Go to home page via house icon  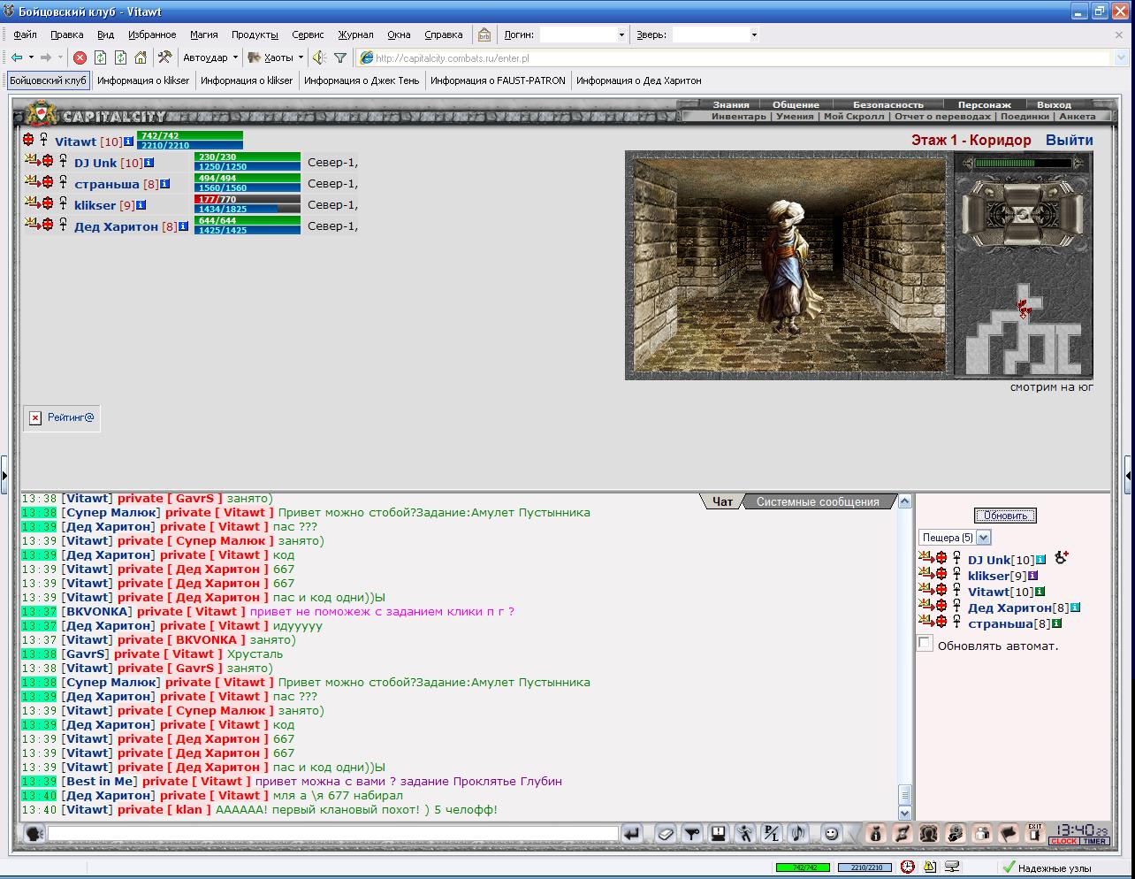(x=141, y=57)
